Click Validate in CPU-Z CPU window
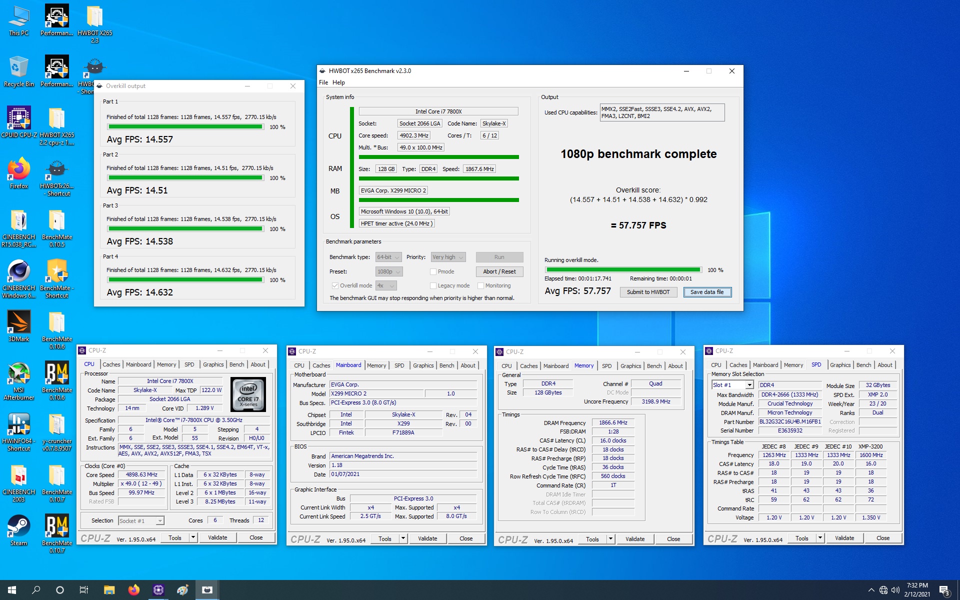This screenshot has width=960, height=600. tap(217, 537)
